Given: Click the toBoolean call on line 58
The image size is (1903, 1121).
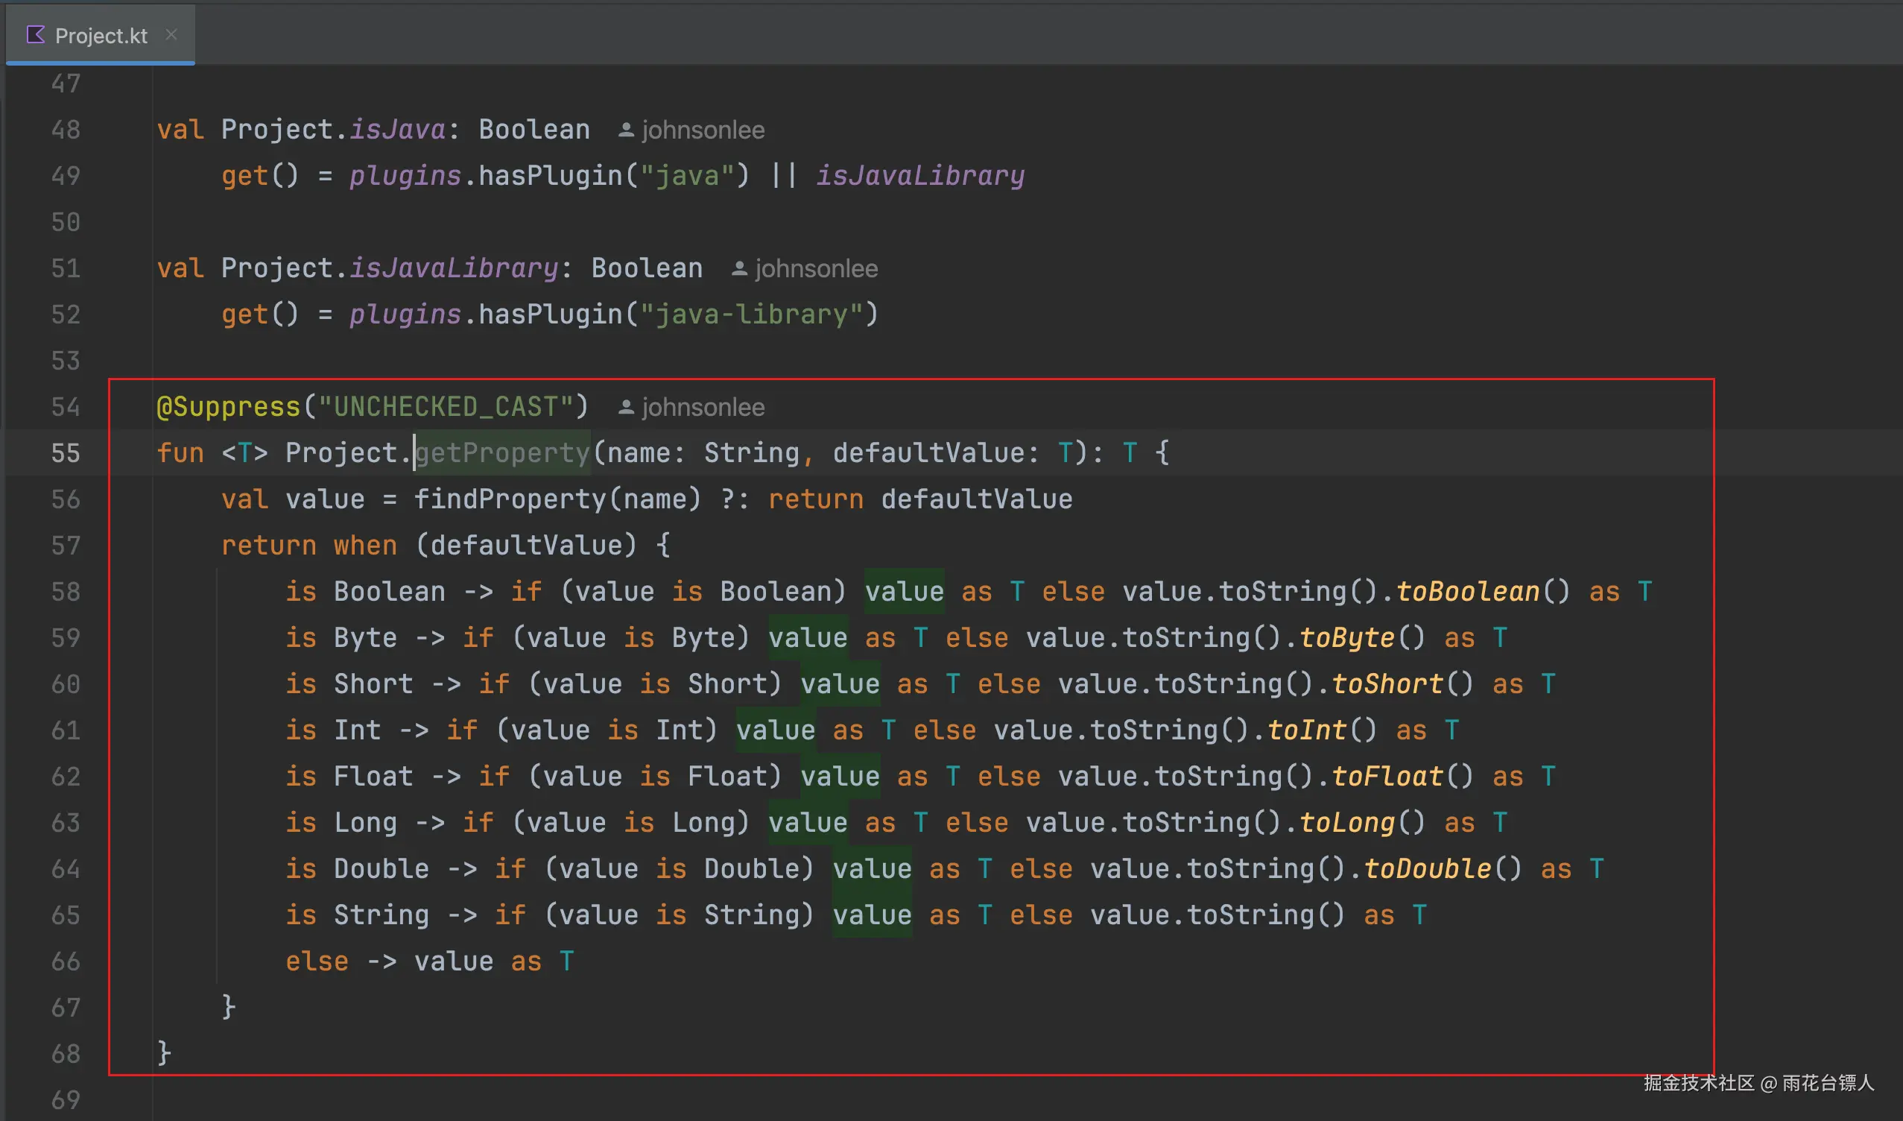Looking at the screenshot, I should click(x=1467, y=592).
